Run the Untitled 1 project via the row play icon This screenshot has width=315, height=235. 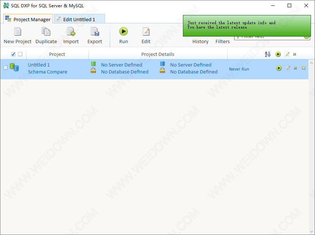(x=279, y=68)
